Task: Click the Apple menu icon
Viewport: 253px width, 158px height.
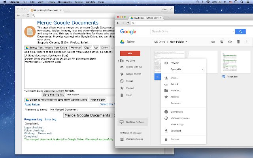Action: 5,2
